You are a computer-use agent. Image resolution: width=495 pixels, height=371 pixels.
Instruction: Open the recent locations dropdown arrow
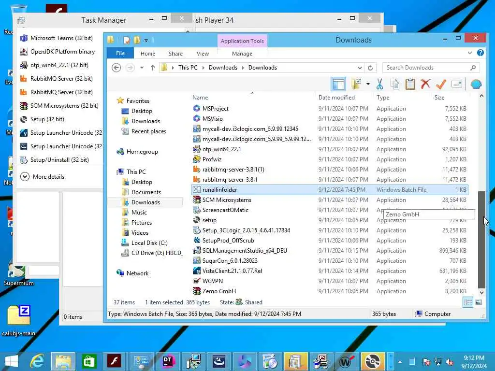(x=142, y=68)
